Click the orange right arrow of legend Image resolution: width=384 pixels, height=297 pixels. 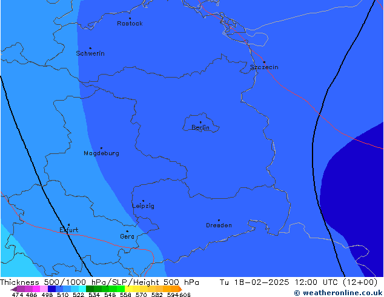pyautogui.click(x=180, y=289)
